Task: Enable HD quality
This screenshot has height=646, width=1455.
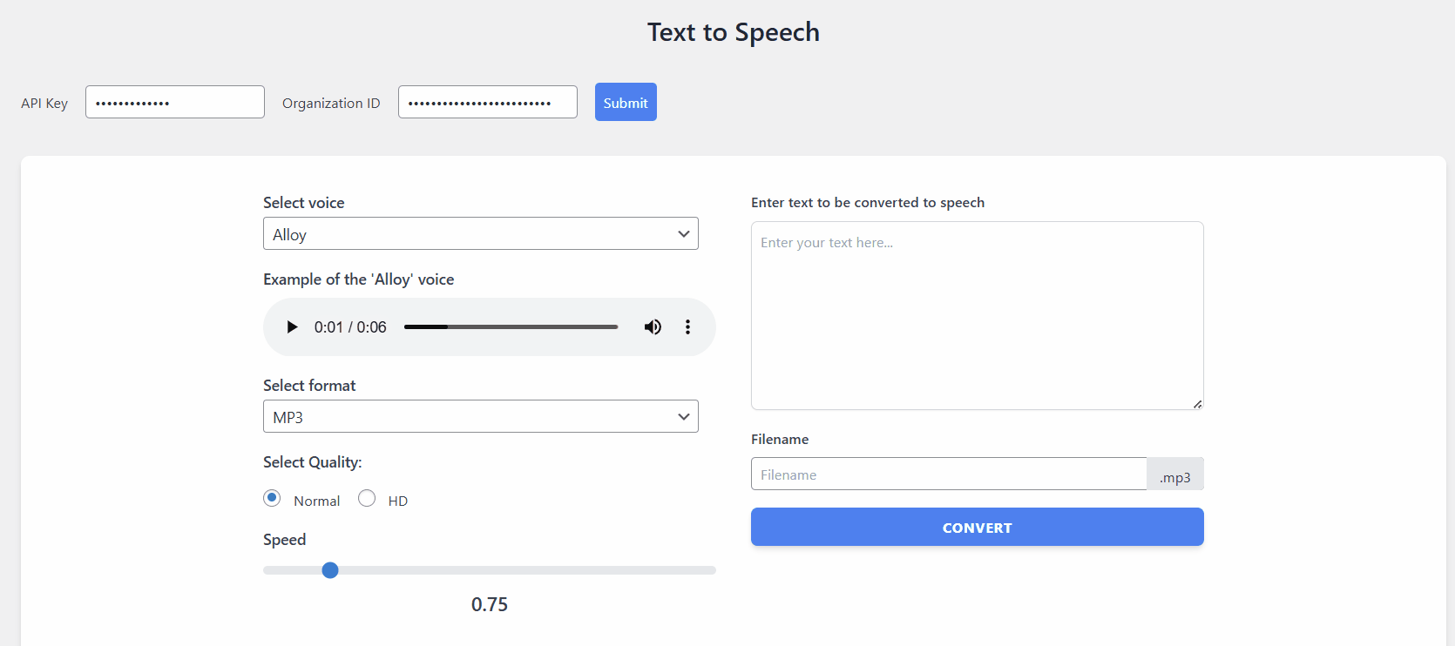Action: [367, 497]
